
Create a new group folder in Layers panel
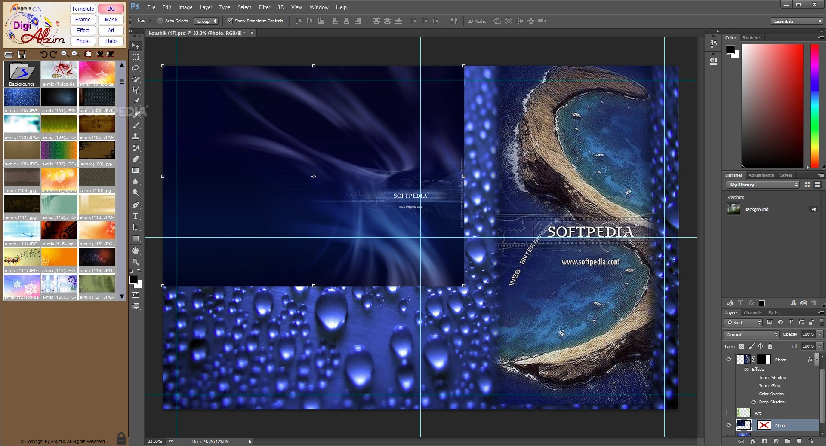tap(788, 441)
